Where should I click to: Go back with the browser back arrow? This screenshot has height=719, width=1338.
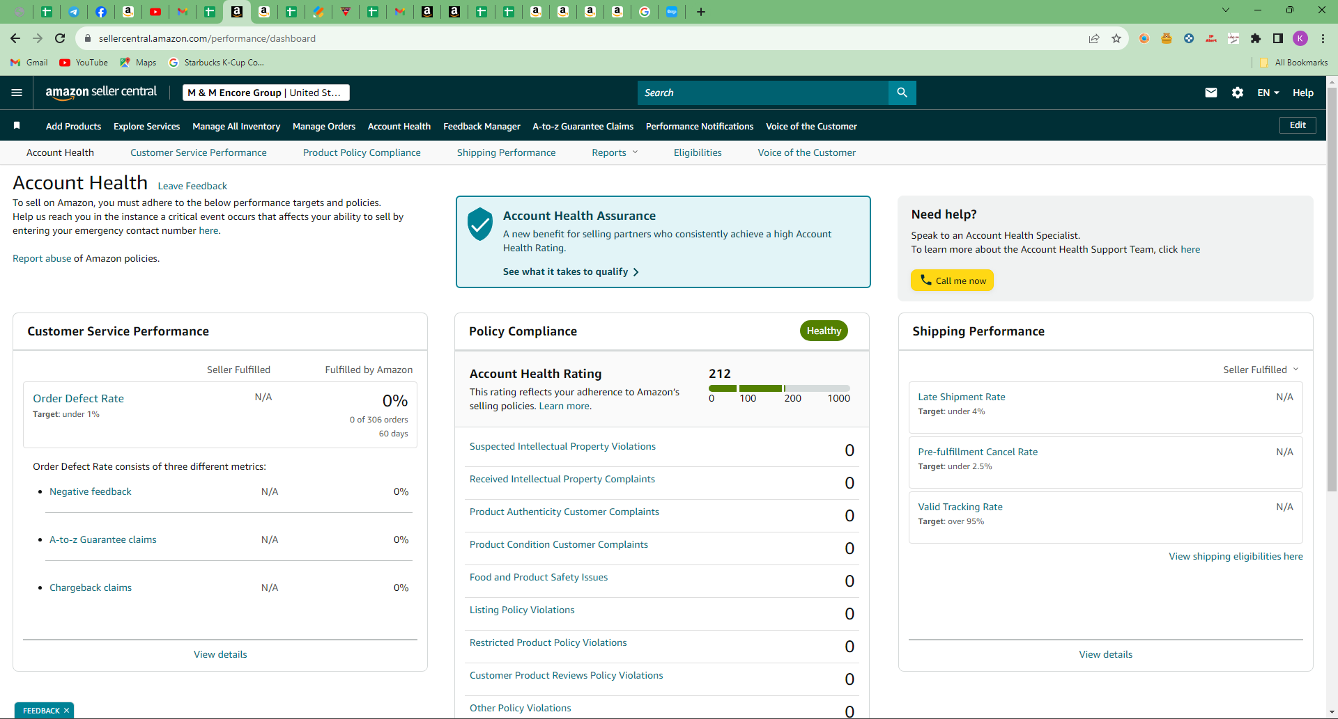15,38
